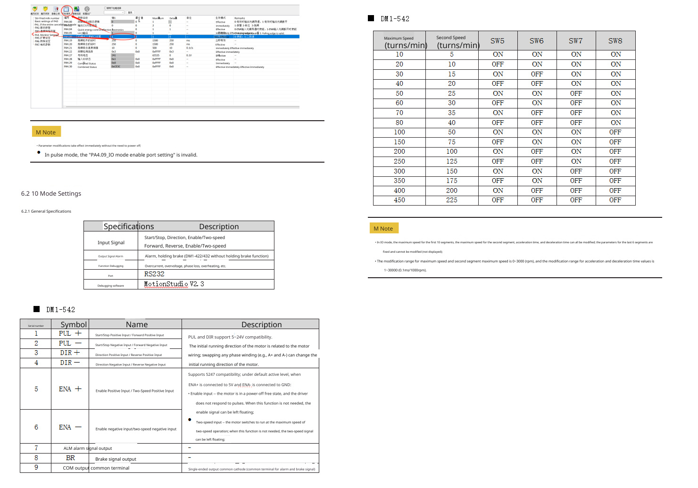Click the first yellow folder toolbar icon
The width and height of the screenshot is (698, 488).
coord(34,9)
